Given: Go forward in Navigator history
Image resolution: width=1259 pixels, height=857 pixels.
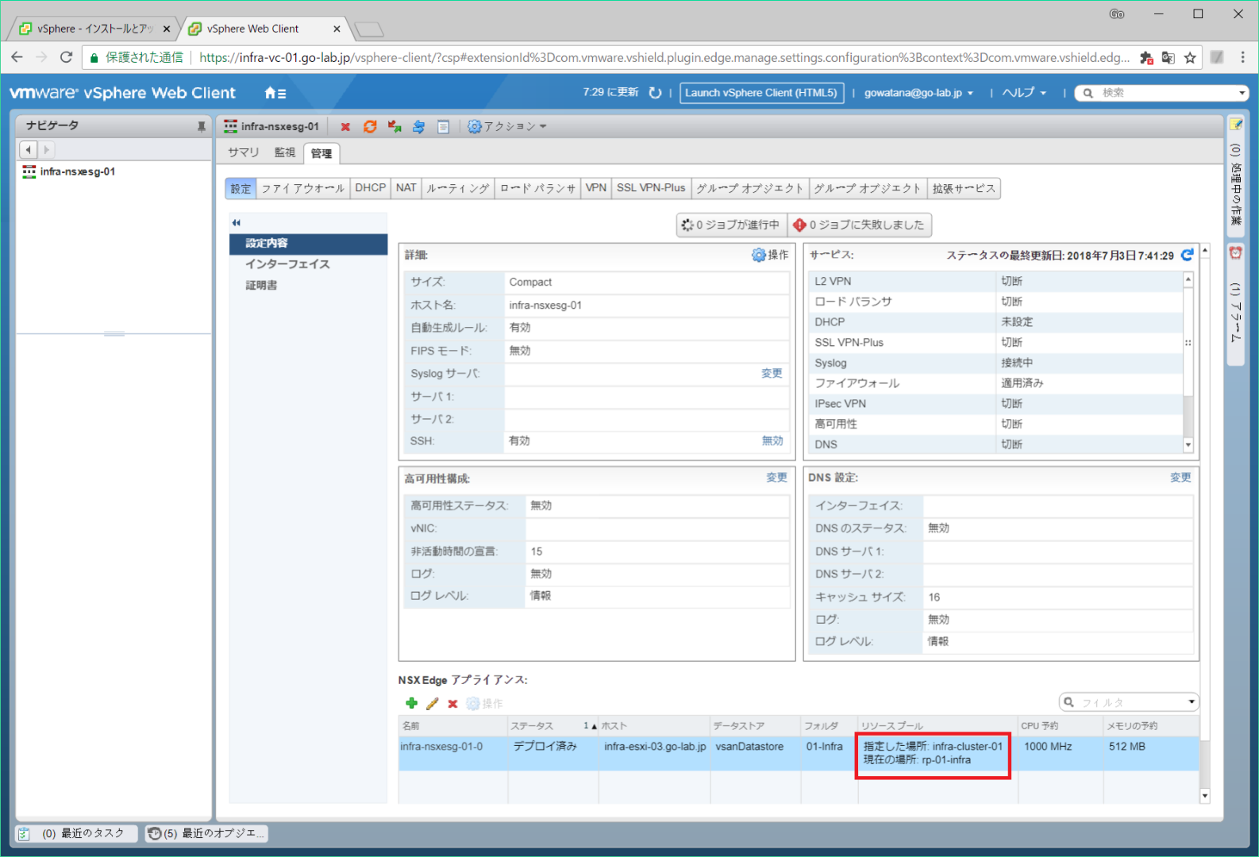Looking at the screenshot, I should pyautogui.click(x=46, y=149).
